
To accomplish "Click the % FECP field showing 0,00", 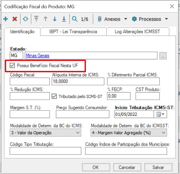I will point(119,96).
